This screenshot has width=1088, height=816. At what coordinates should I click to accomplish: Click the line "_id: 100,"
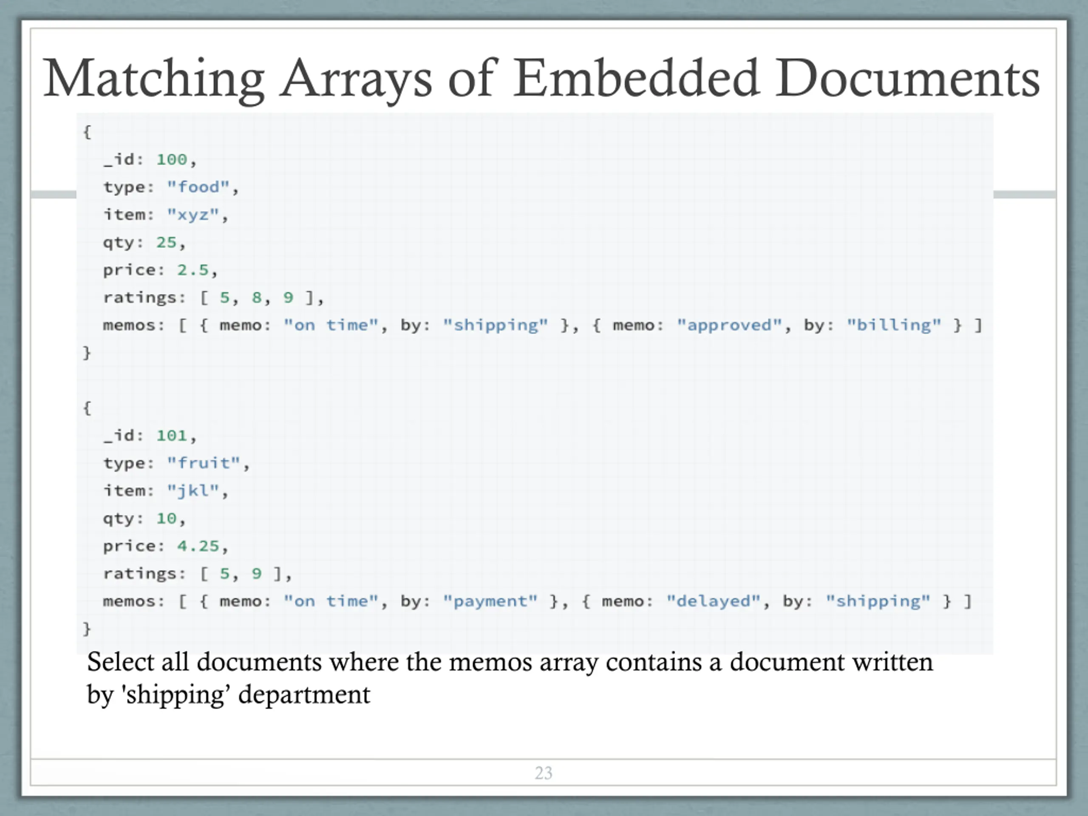click(x=150, y=160)
